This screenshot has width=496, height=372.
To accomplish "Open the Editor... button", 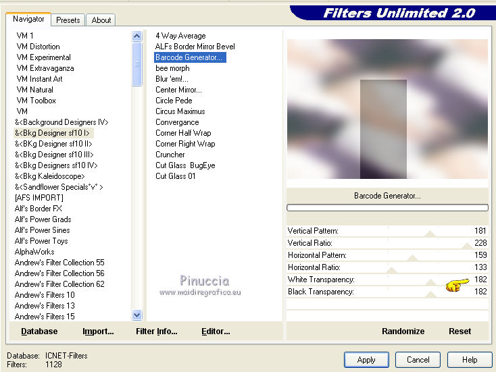I will click(216, 331).
